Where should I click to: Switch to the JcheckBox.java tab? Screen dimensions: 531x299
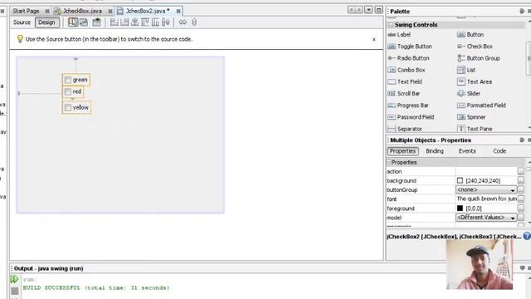click(x=82, y=11)
